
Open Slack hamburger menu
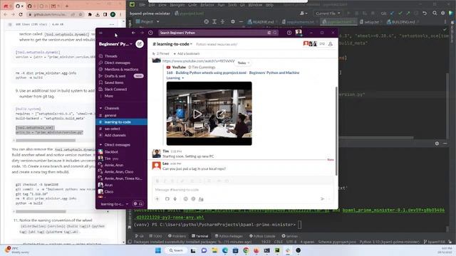[x=101, y=33]
